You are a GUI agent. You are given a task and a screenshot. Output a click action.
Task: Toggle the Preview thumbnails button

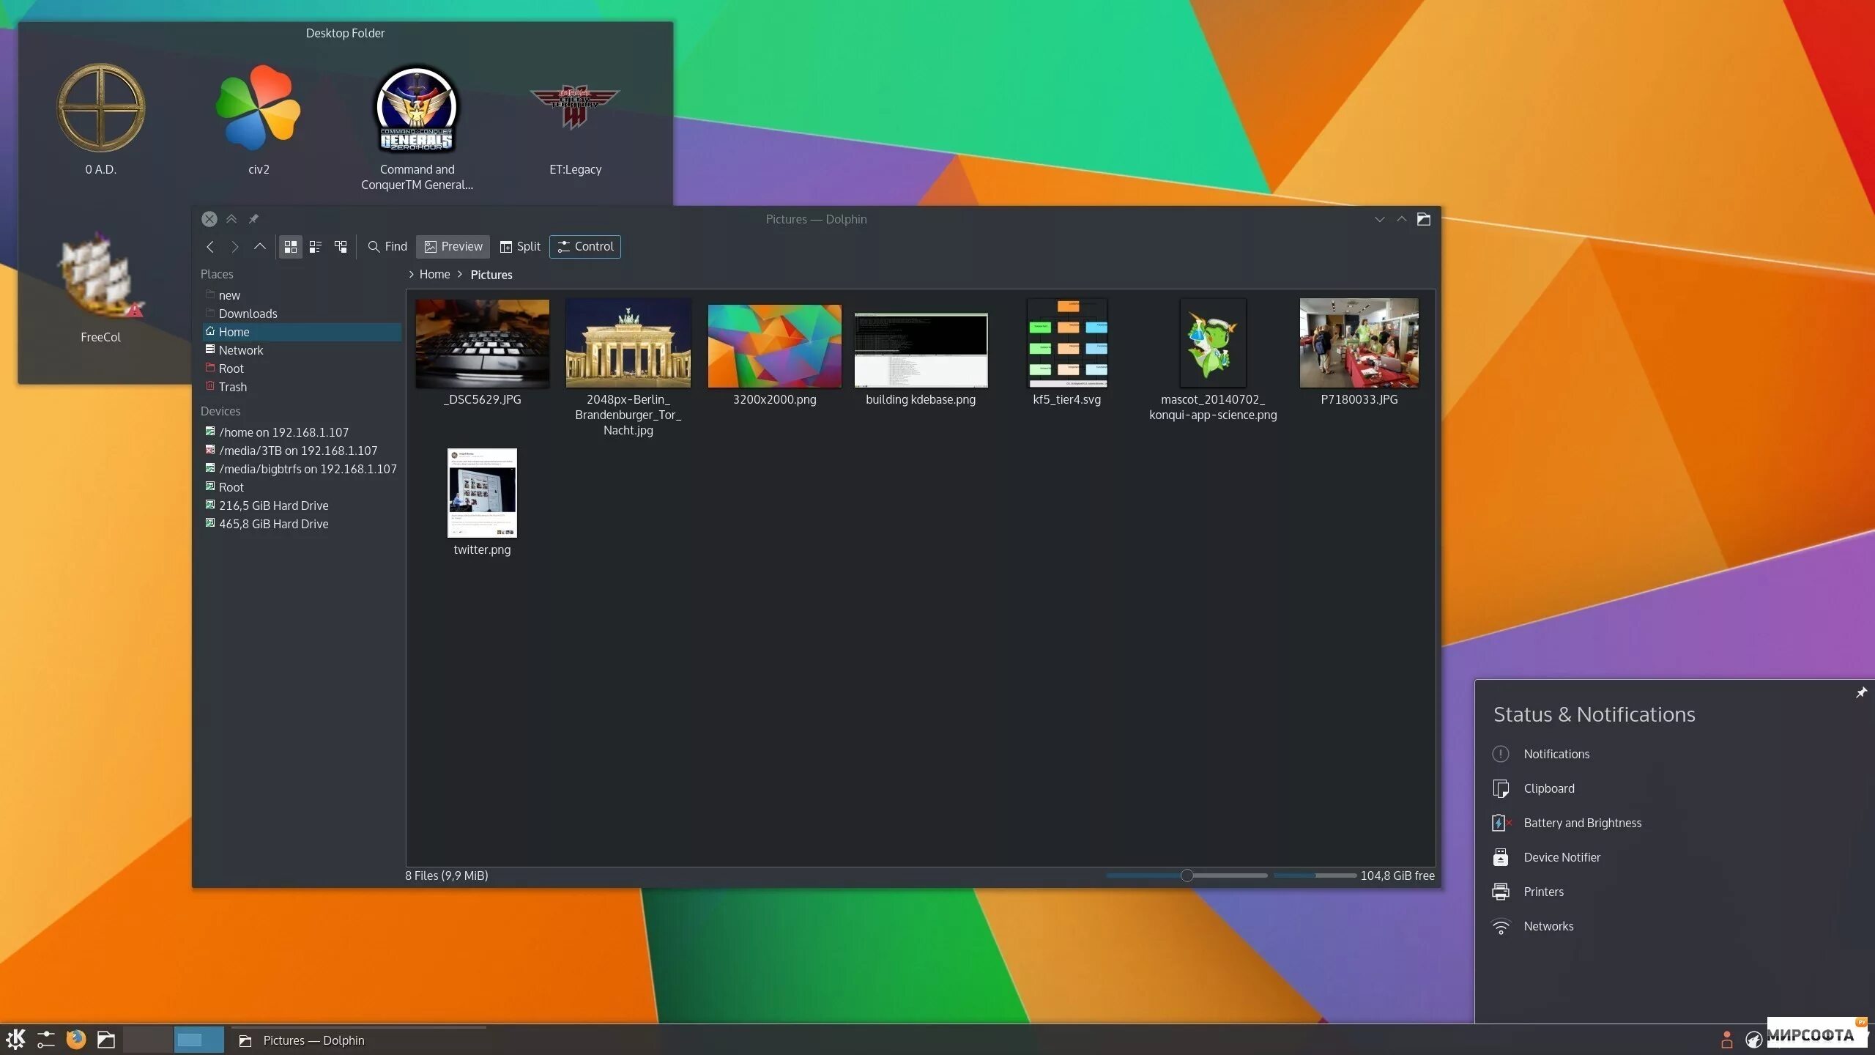pos(453,247)
